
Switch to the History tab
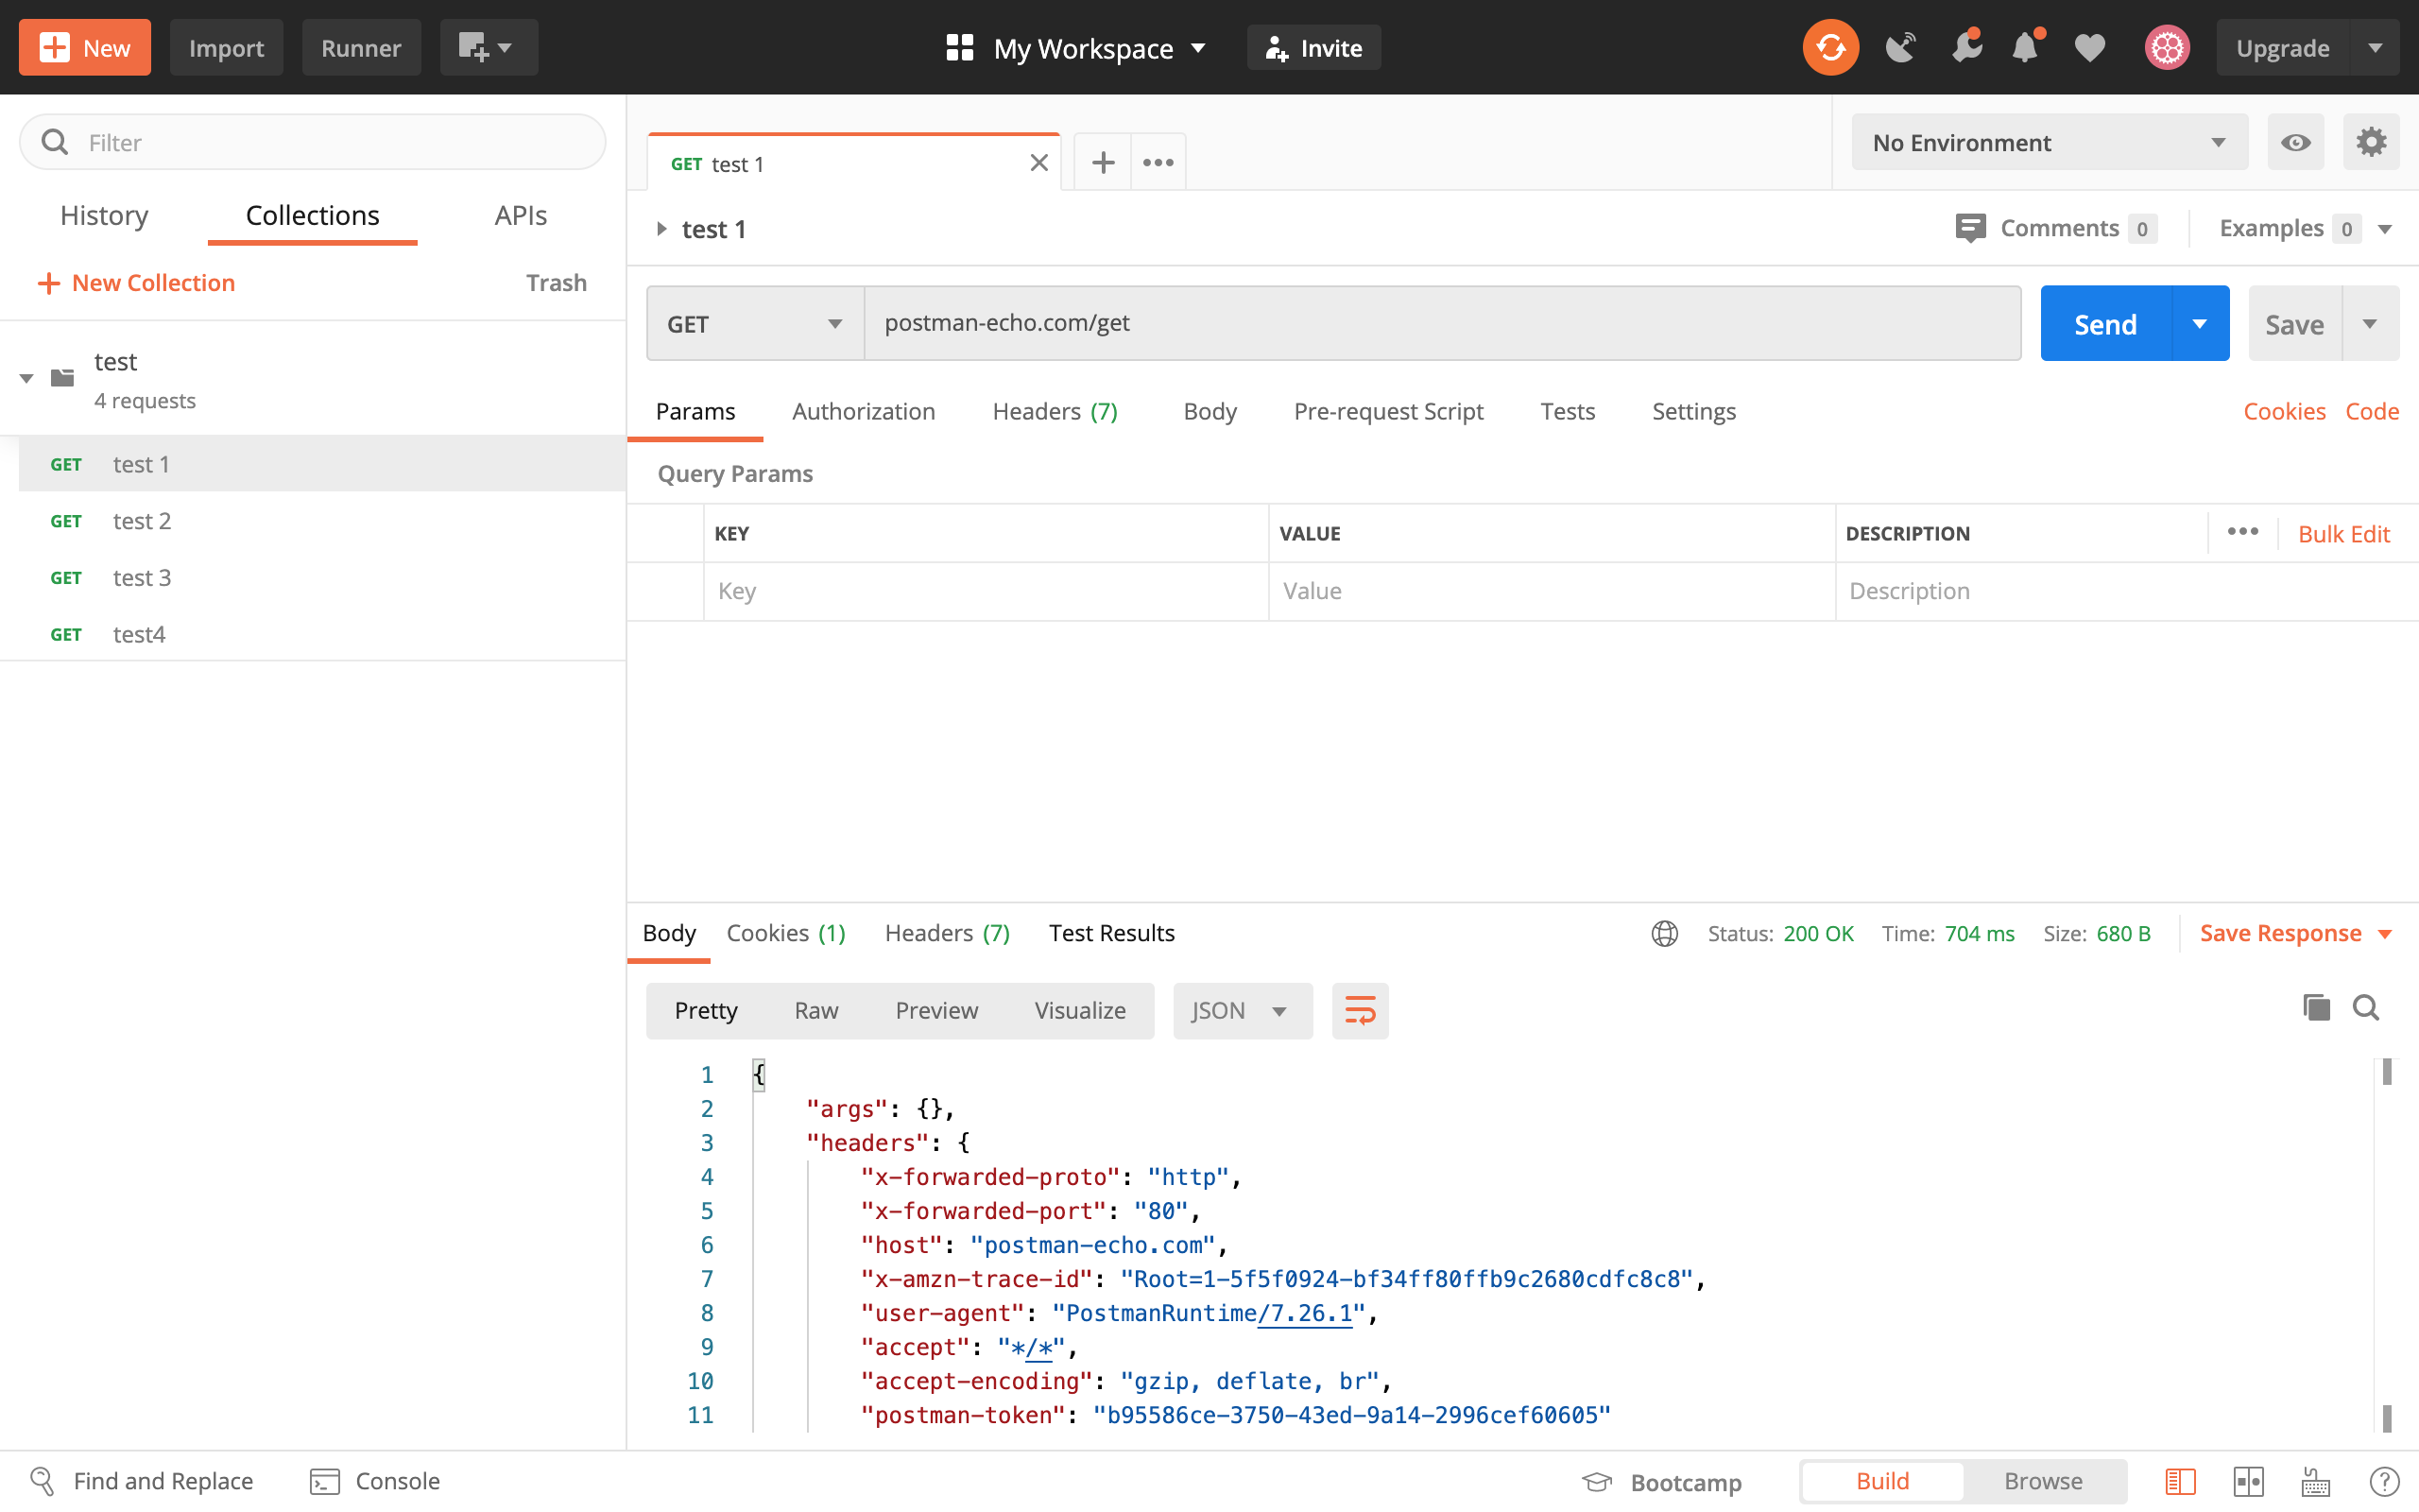point(104,215)
